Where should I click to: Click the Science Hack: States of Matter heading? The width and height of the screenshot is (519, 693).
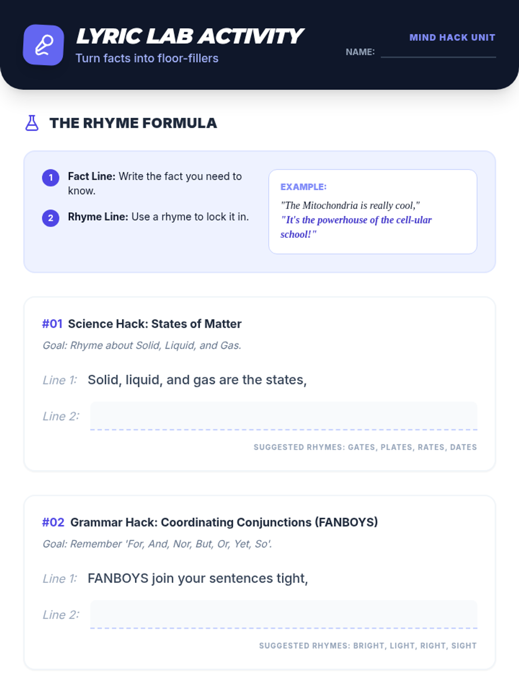(154, 324)
